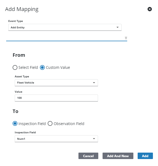Viewport: 158px width, 166px height.
Task: Close the Add Mapping dialog
Action: coord(149,9)
